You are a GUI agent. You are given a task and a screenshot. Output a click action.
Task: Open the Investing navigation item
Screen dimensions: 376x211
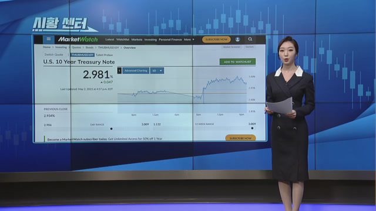pos(150,40)
